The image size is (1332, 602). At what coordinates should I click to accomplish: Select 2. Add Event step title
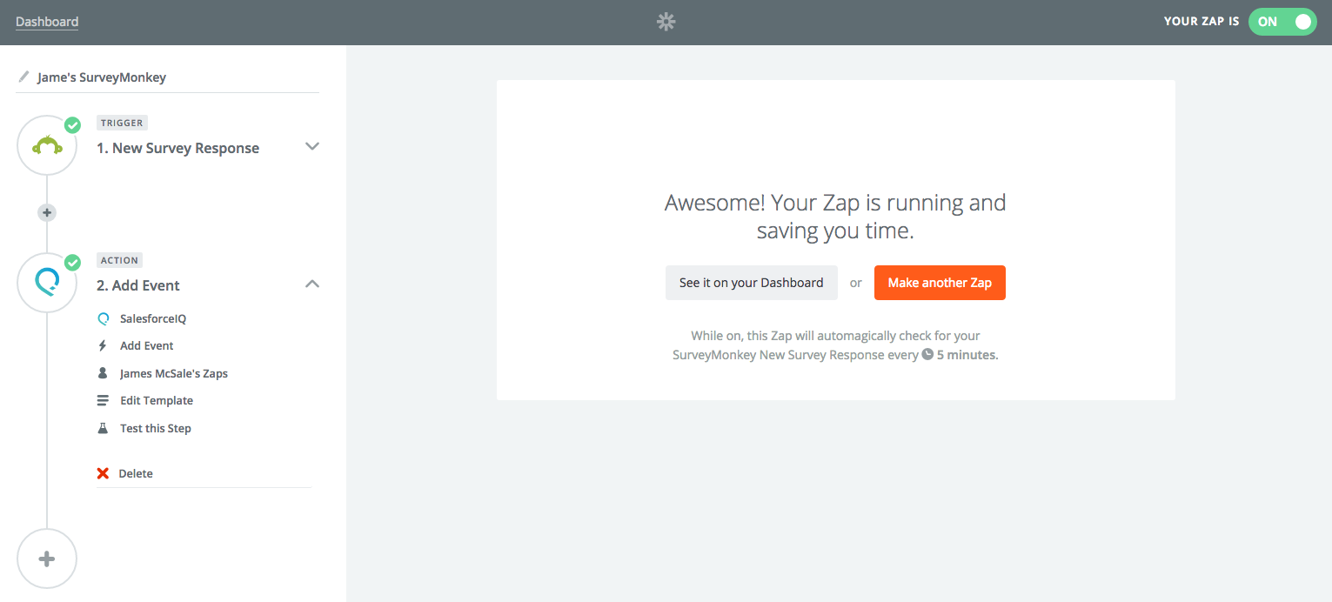(138, 285)
